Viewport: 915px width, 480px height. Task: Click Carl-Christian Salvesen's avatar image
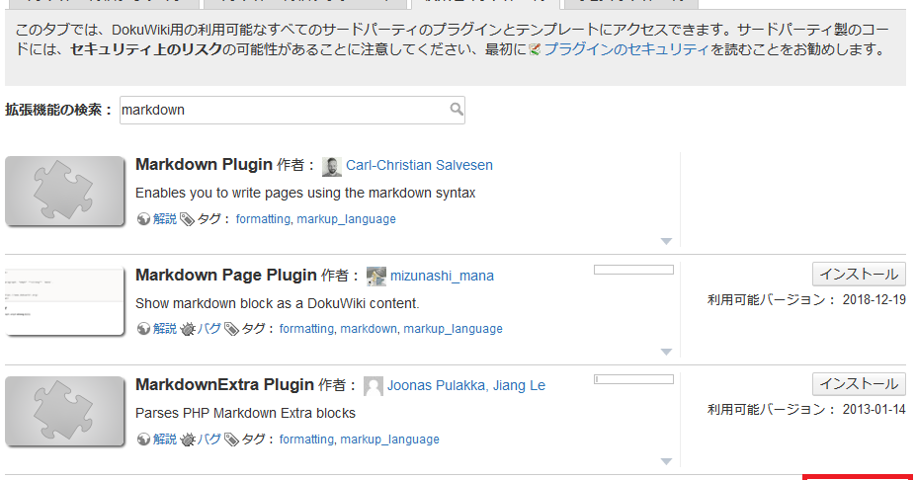(332, 166)
